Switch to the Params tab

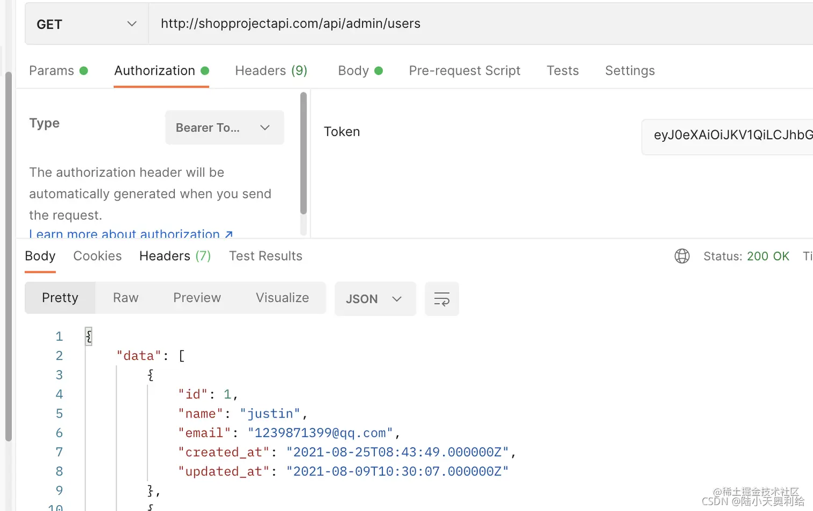point(58,71)
